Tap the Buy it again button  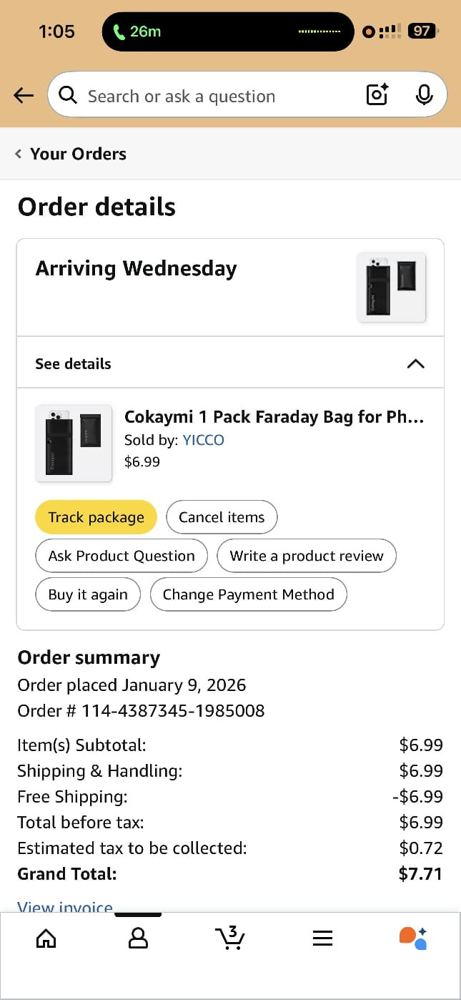click(x=88, y=594)
